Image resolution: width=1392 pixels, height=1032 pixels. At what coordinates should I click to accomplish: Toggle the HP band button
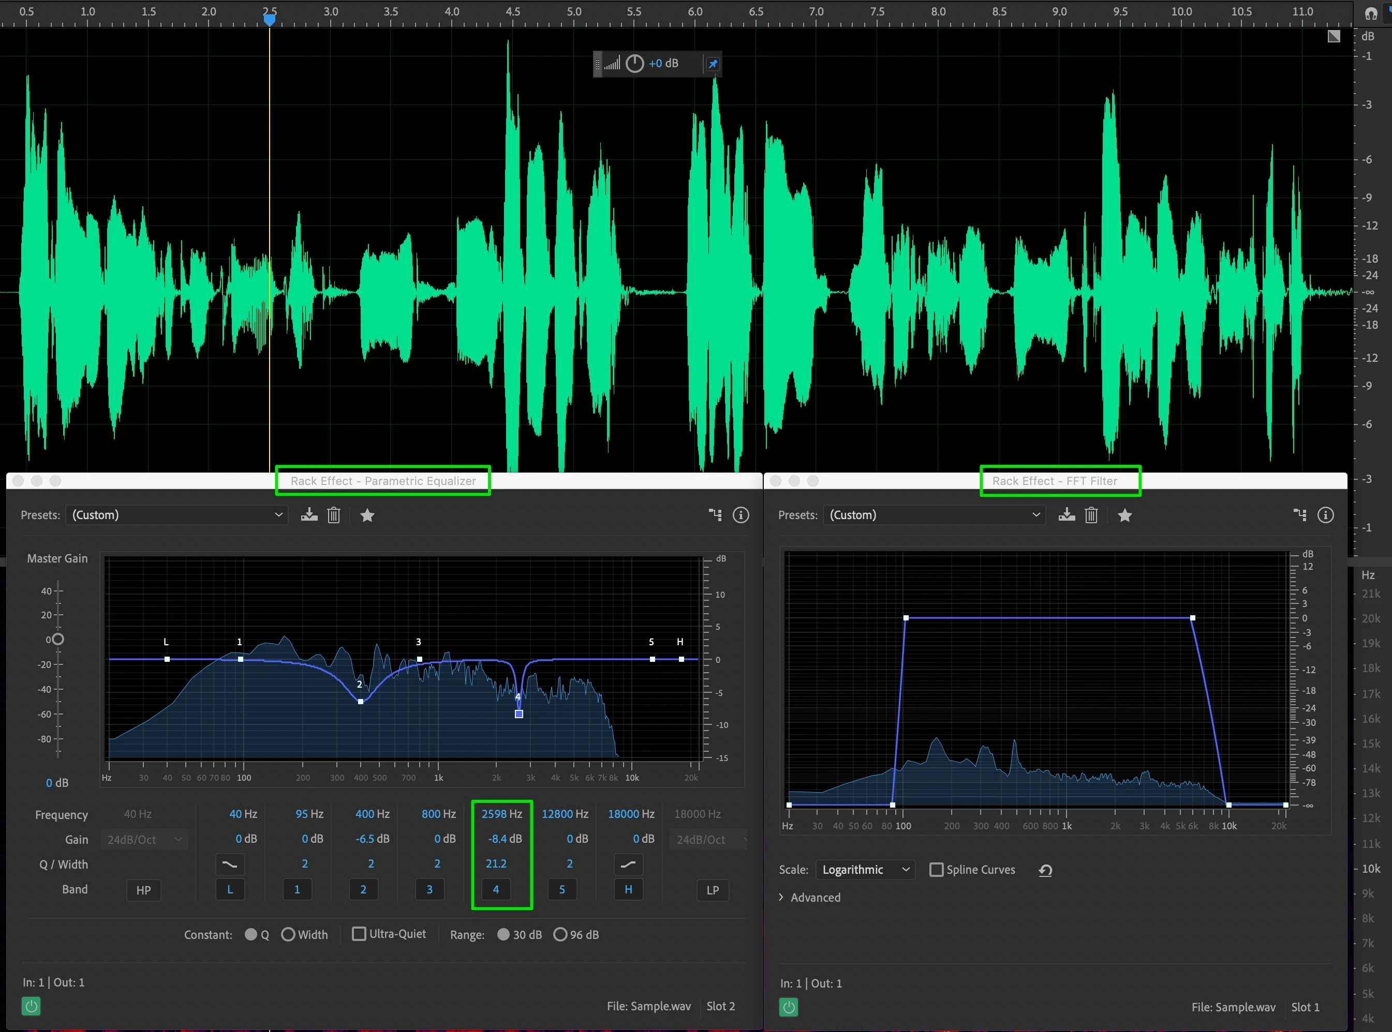[143, 890]
